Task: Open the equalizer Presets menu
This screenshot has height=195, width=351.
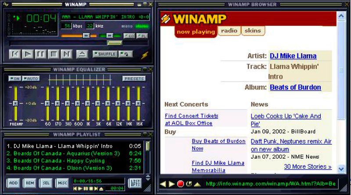Action: point(134,78)
